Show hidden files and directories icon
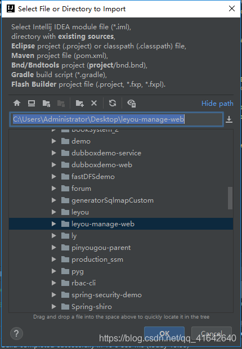This screenshot has width=242, height=349. coord(132,103)
